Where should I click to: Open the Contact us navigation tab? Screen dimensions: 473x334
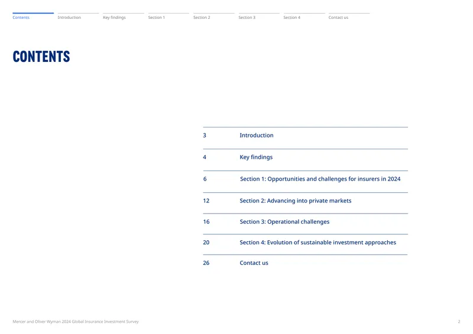(x=338, y=18)
